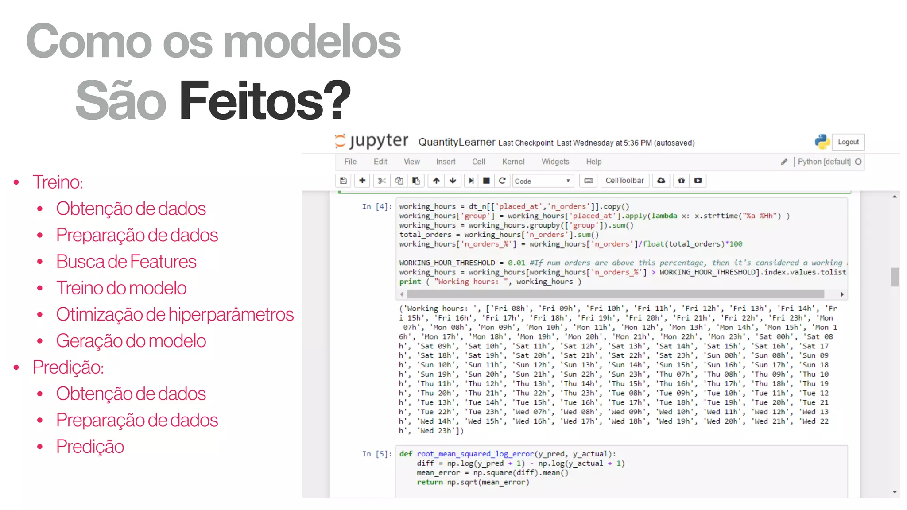Screen dimensions: 907x510
Task: Run the current cell
Action: pos(471,181)
